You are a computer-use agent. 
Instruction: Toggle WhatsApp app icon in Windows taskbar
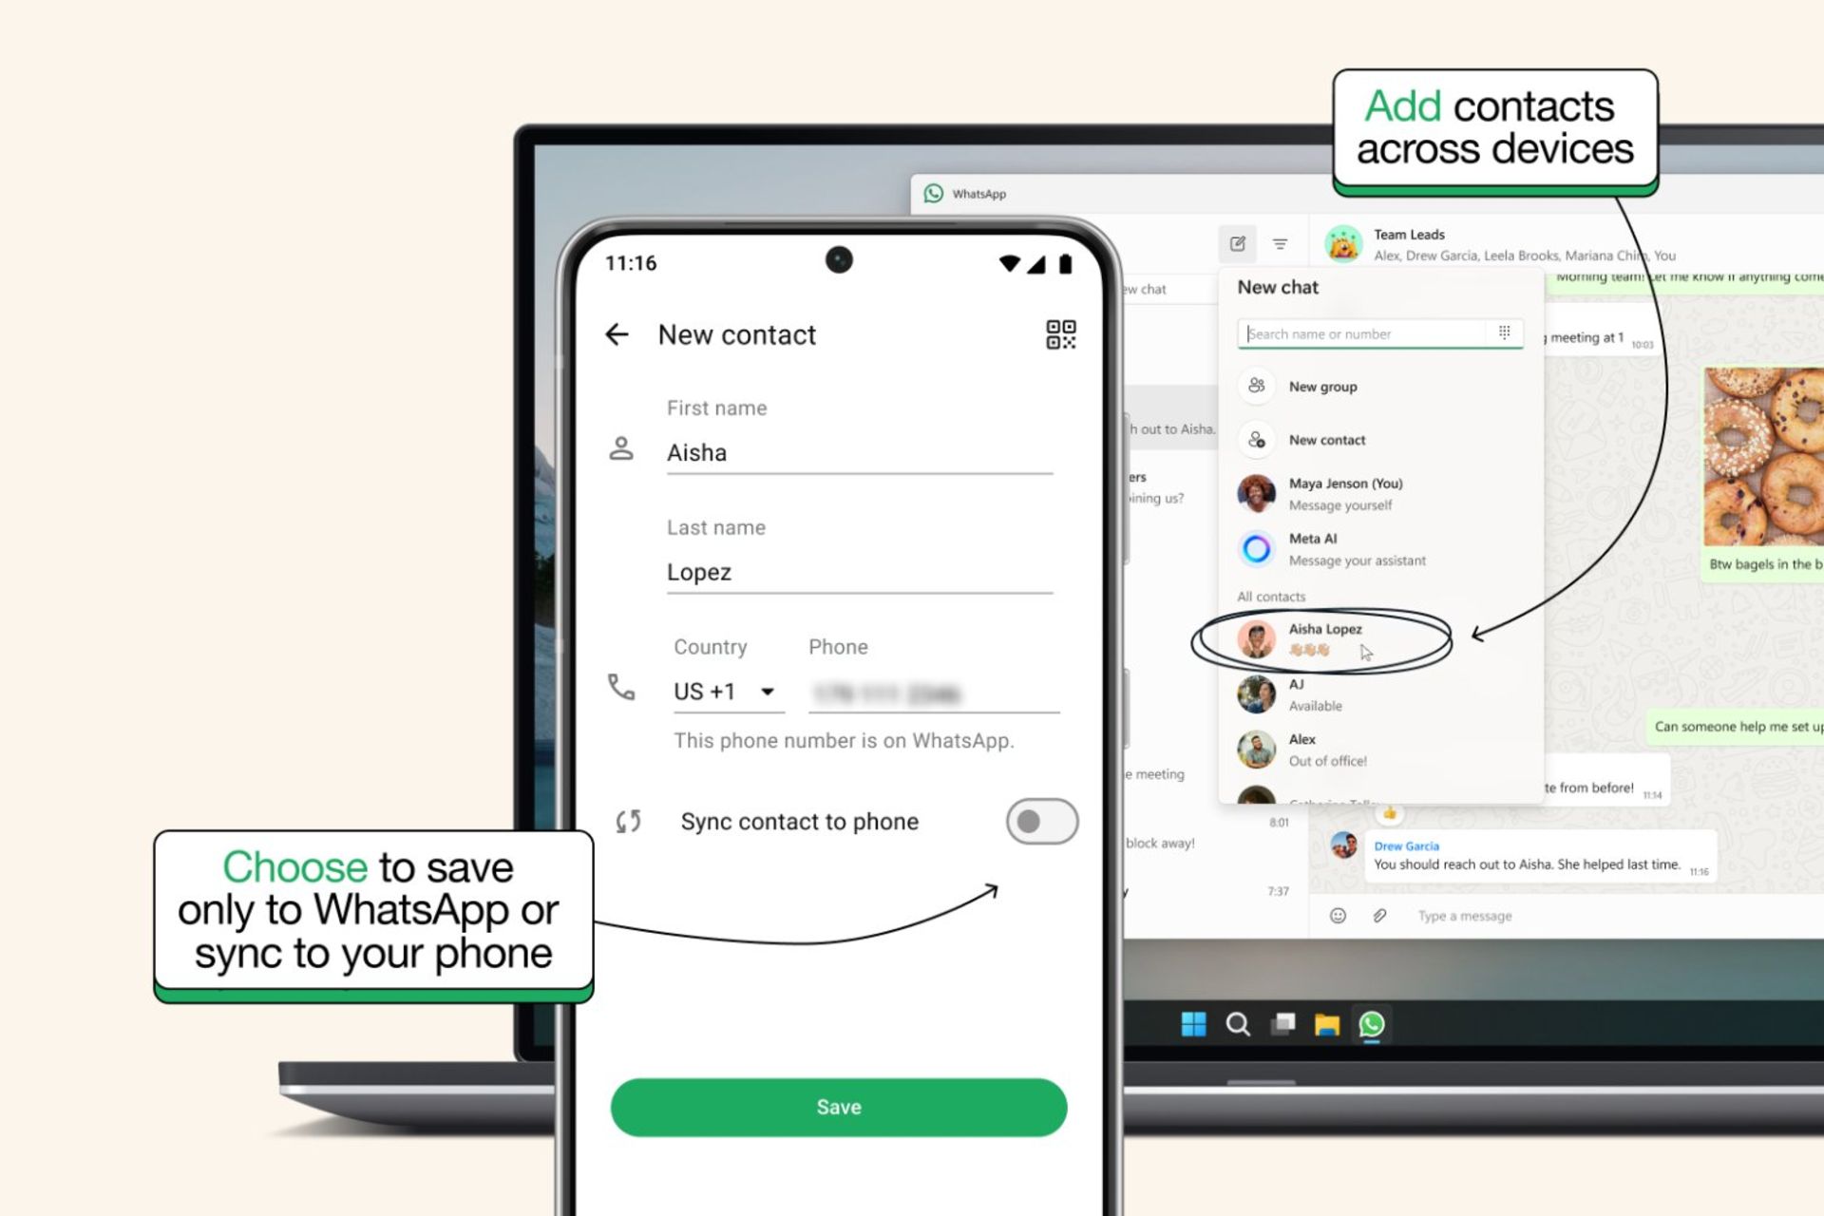pos(1369,1023)
